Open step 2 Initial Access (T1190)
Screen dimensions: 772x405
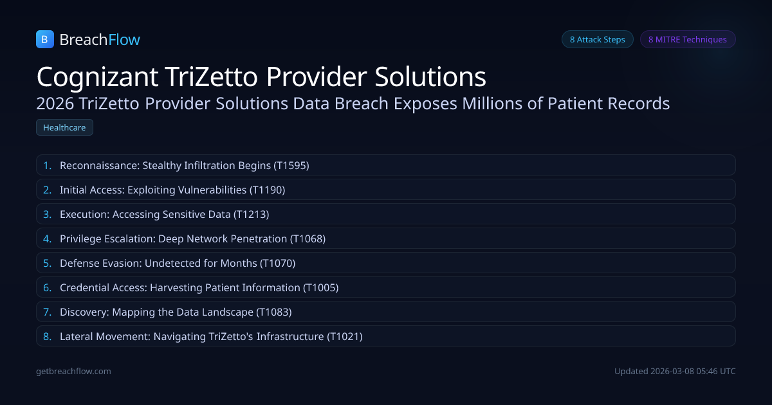tap(172, 190)
